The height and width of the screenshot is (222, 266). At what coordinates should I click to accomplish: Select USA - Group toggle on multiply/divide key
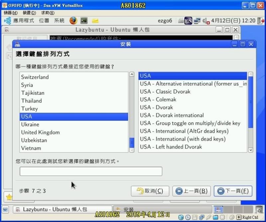[193, 123]
